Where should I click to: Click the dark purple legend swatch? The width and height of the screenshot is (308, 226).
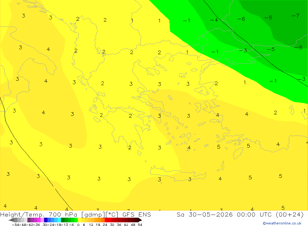point(29,220)
